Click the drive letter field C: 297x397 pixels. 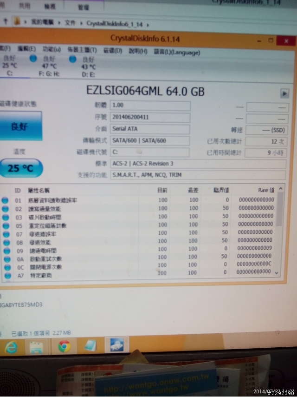pos(149,152)
